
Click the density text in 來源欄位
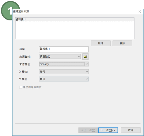click(x=44, y=64)
